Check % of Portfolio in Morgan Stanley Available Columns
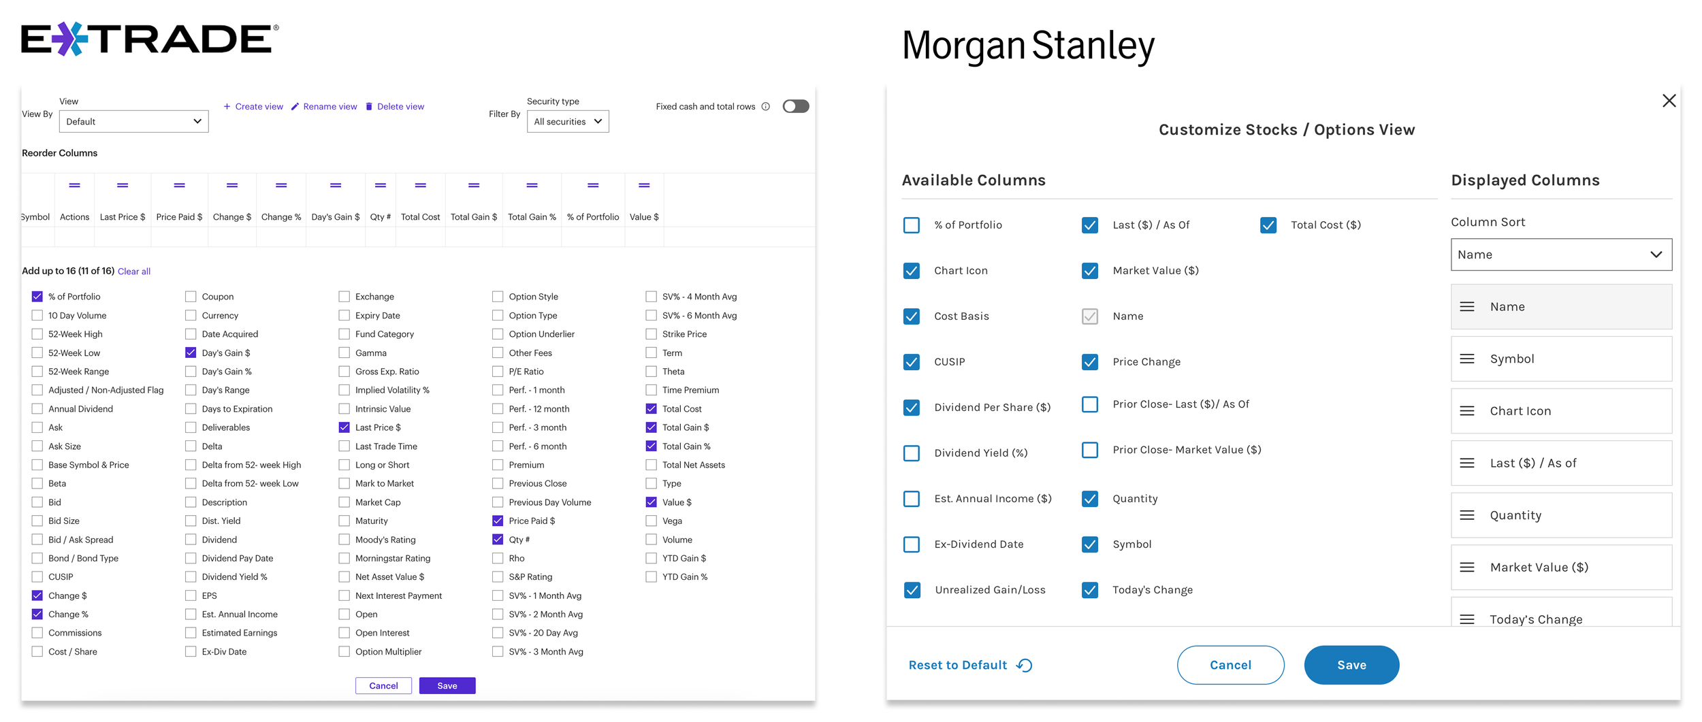The image size is (1702, 722). pos(912,225)
